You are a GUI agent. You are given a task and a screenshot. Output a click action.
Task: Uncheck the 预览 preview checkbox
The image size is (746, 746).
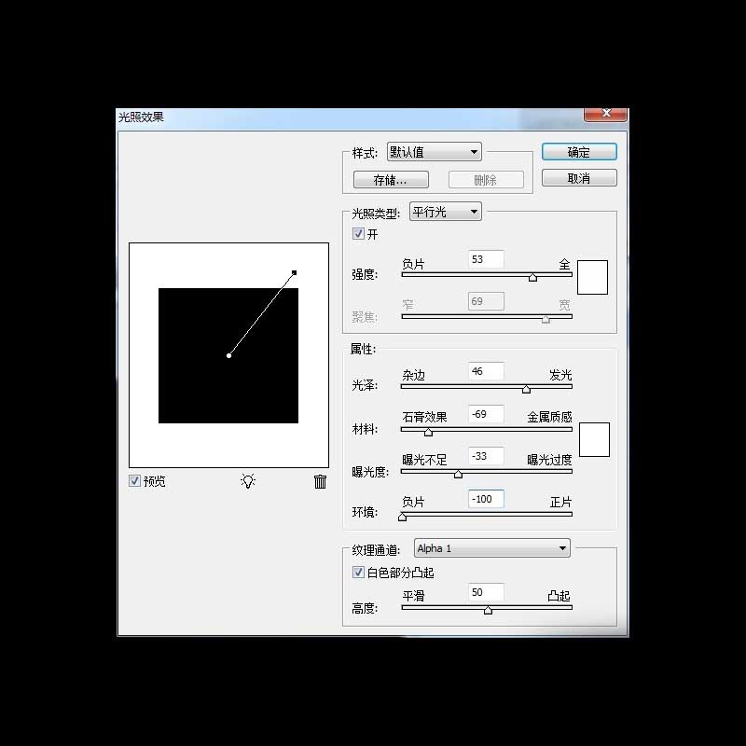(135, 481)
